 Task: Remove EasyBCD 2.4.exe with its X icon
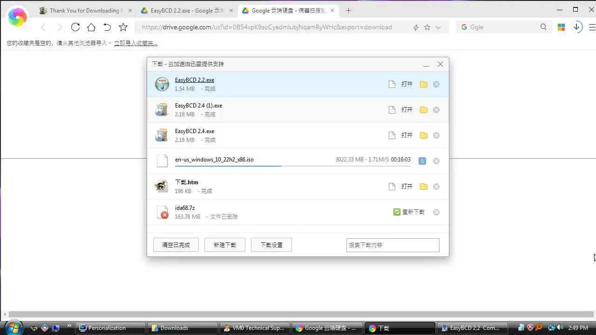(436, 135)
